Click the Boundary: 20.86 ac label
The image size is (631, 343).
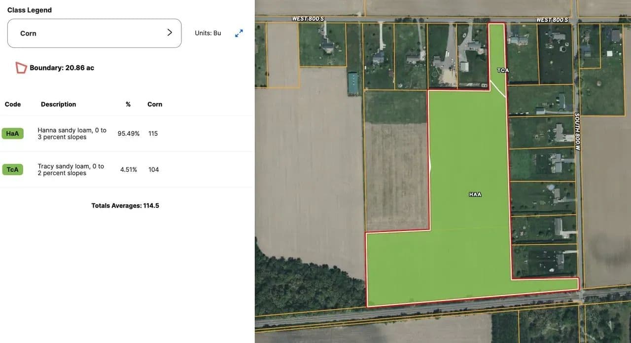pos(62,68)
